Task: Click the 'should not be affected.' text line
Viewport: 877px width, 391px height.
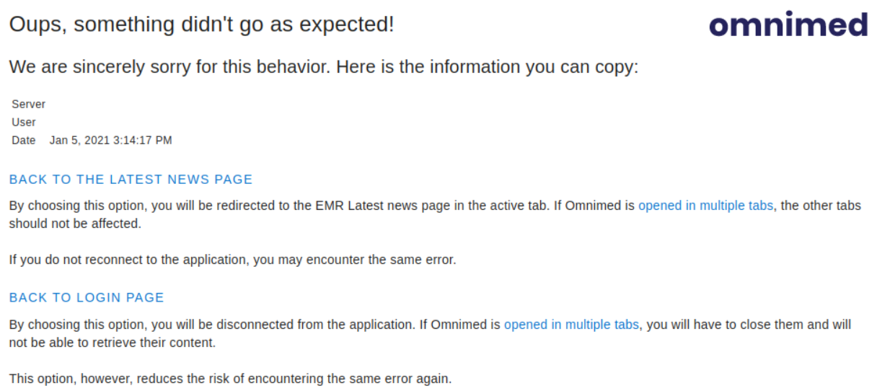Action: (75, 224)
